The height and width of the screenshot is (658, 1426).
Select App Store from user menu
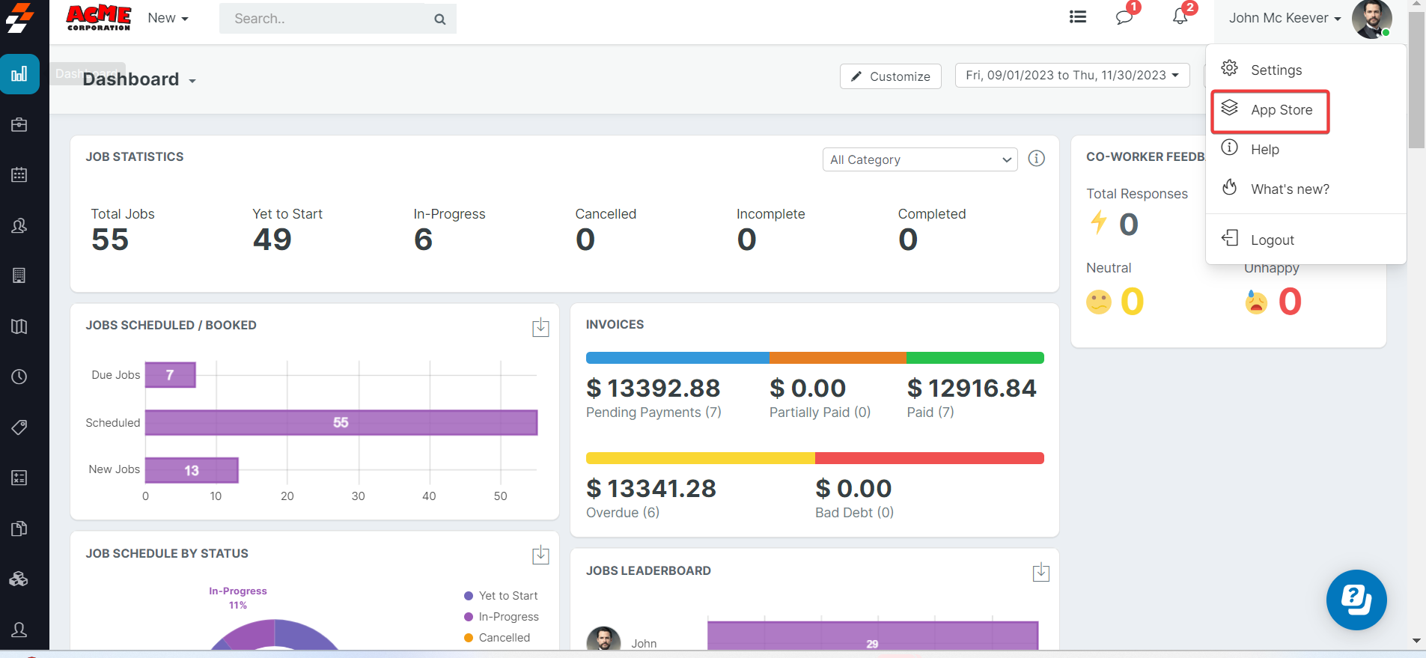[x=1281, y=110]
